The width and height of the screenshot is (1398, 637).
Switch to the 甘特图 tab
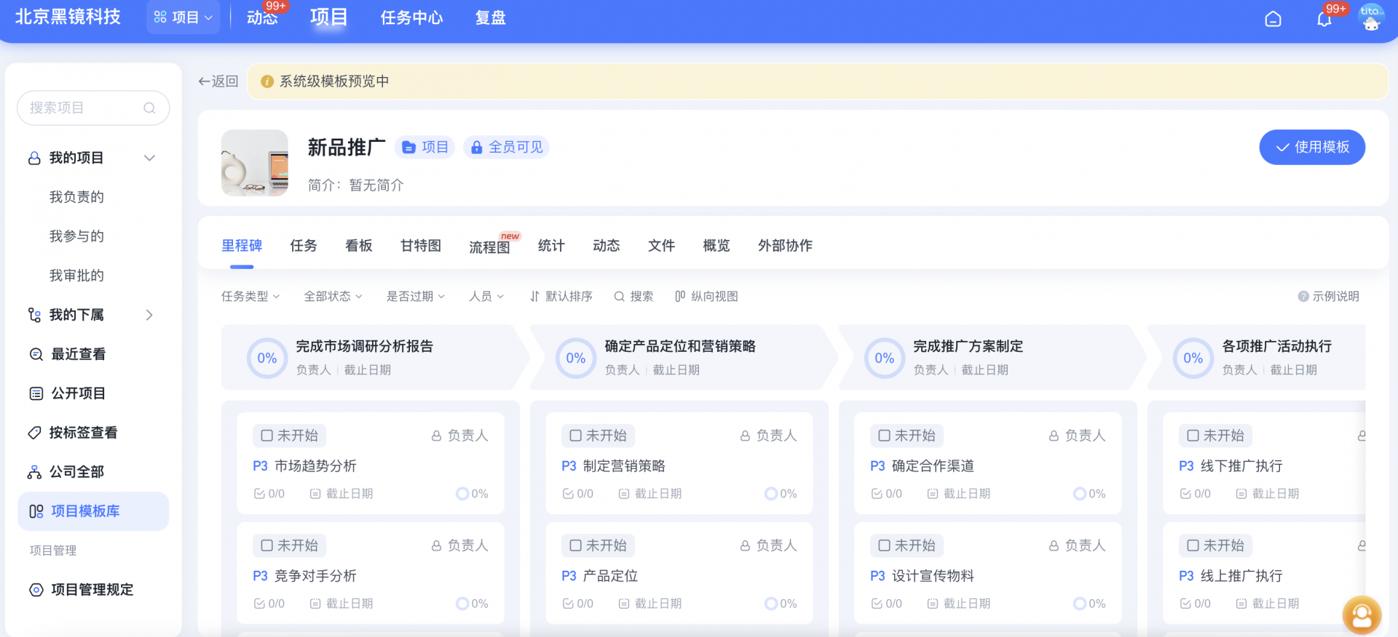click(421, 246)
